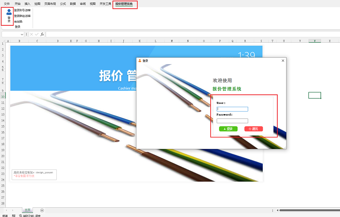Click the Password text field
The image size is (340, 217).
point(232,121)
